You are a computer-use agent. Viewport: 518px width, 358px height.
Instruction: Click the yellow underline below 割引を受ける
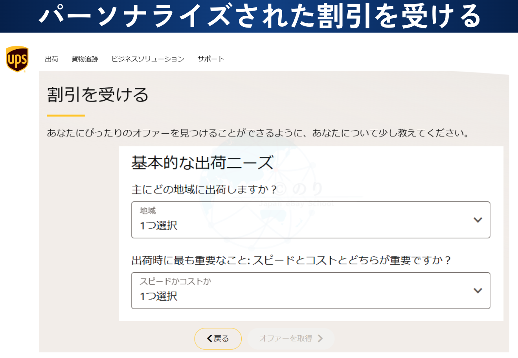[x=66, y=116]
